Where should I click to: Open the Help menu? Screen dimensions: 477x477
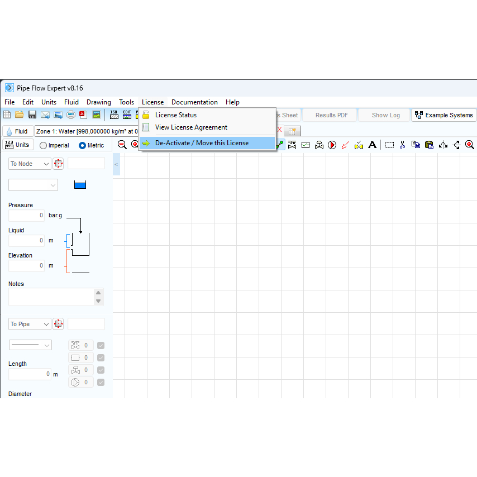click(x=232, y=102)
